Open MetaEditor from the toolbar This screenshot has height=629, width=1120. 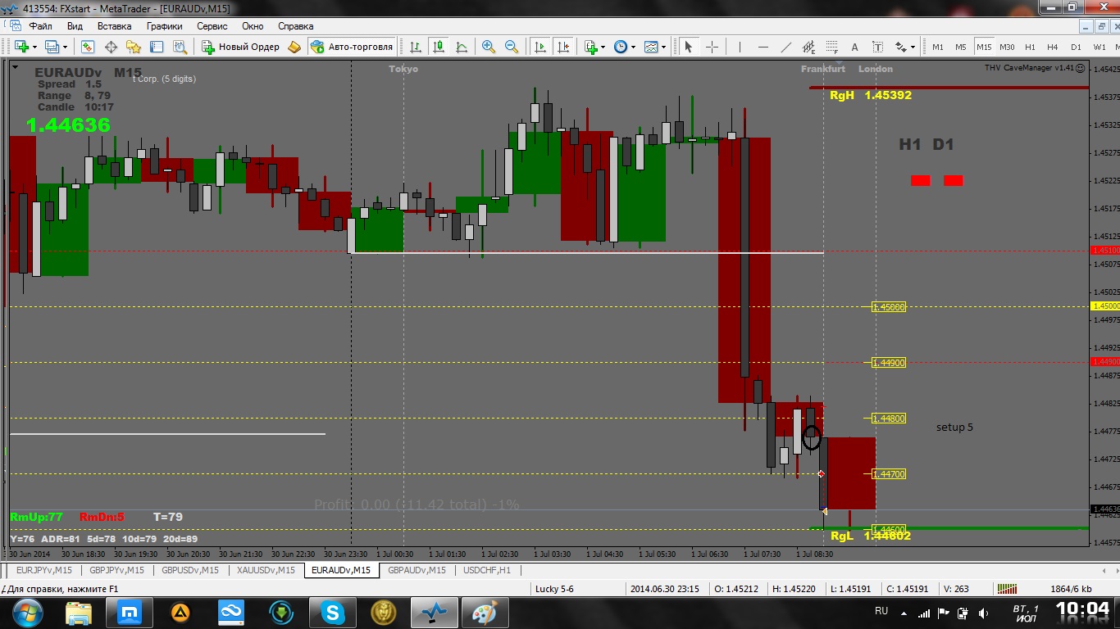(x=294, y=47)
